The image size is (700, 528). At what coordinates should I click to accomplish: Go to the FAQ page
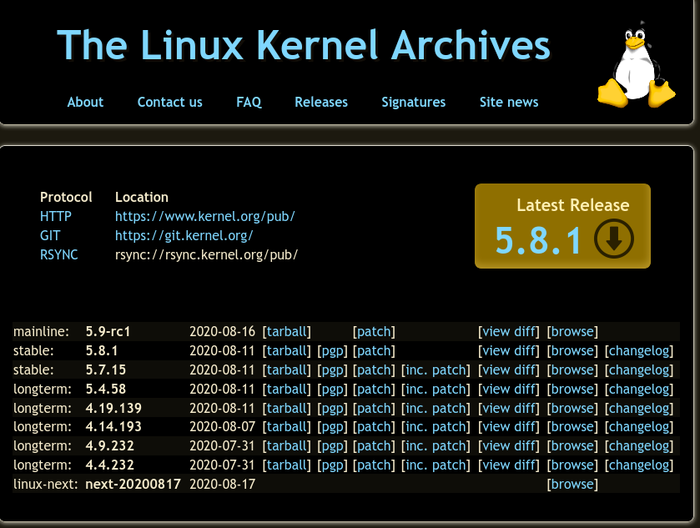pos(249,103)
